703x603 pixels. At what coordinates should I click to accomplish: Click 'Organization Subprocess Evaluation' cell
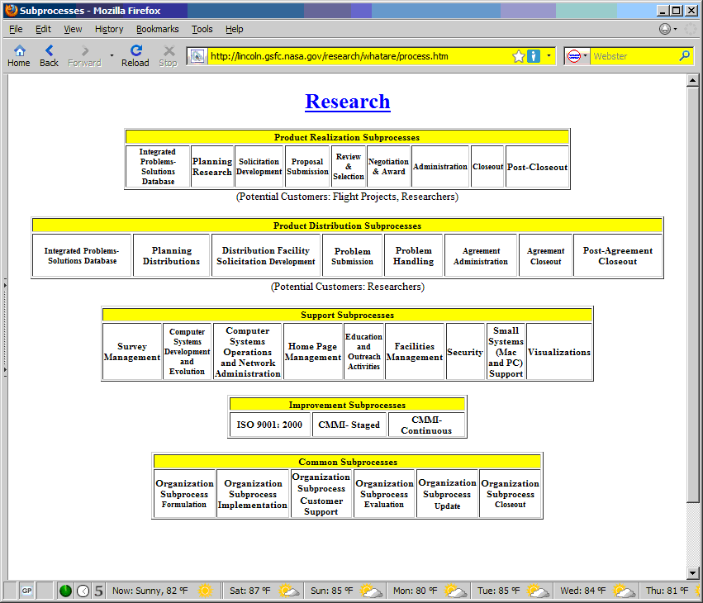[384, 494]
